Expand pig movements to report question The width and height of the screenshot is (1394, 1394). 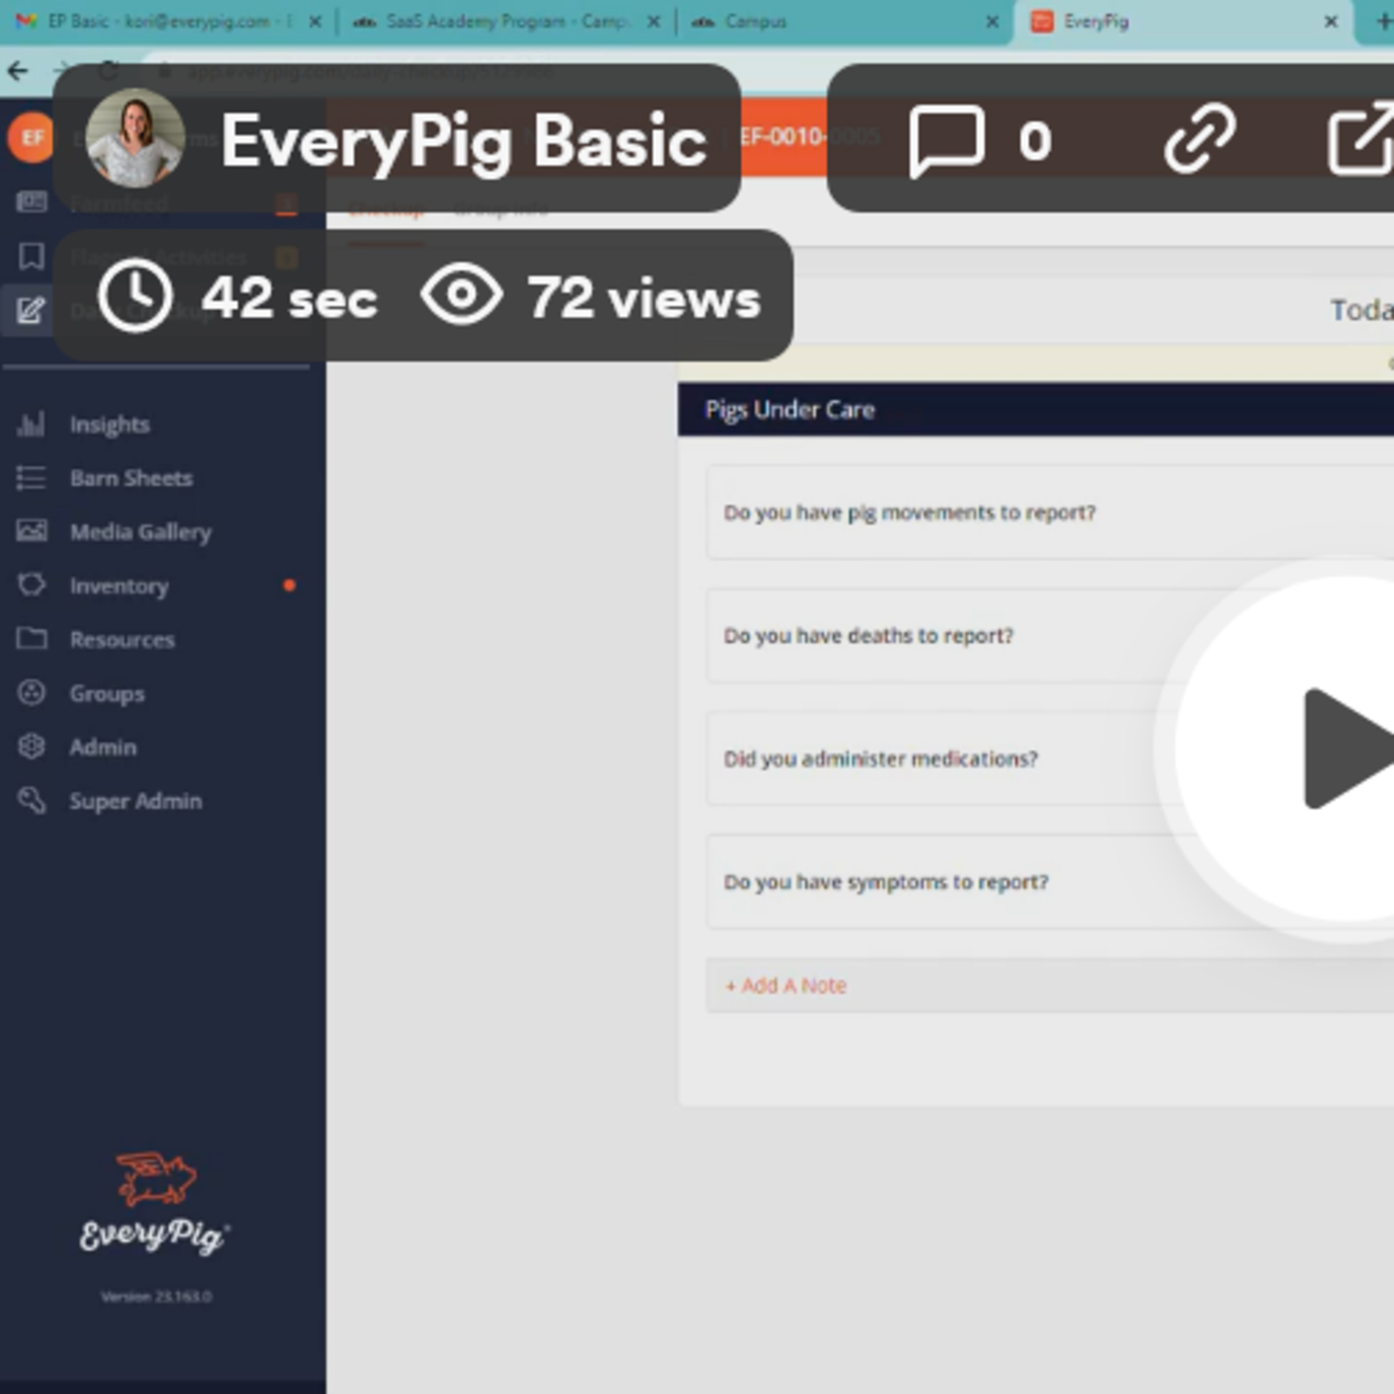[x=909, y=512]
